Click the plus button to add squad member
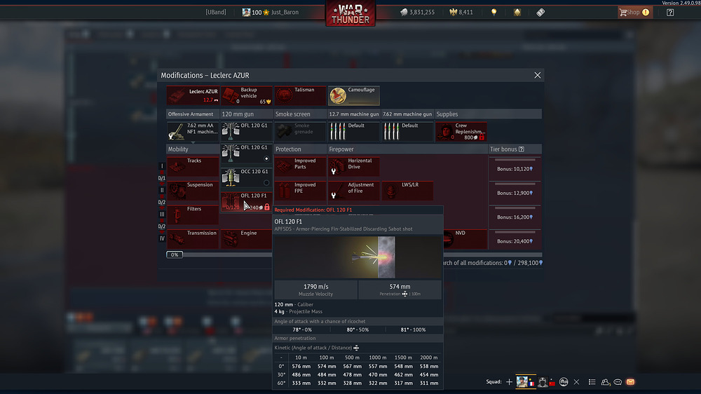The image size is (701, 394). pos(510,382)
